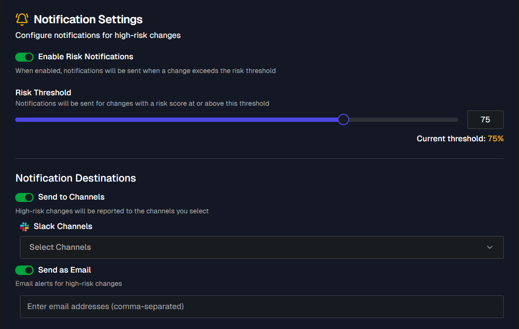The image size is (519, 329).
Task: Click the bell icon beside Notification Settings
Action: click(x=21, y=19)
